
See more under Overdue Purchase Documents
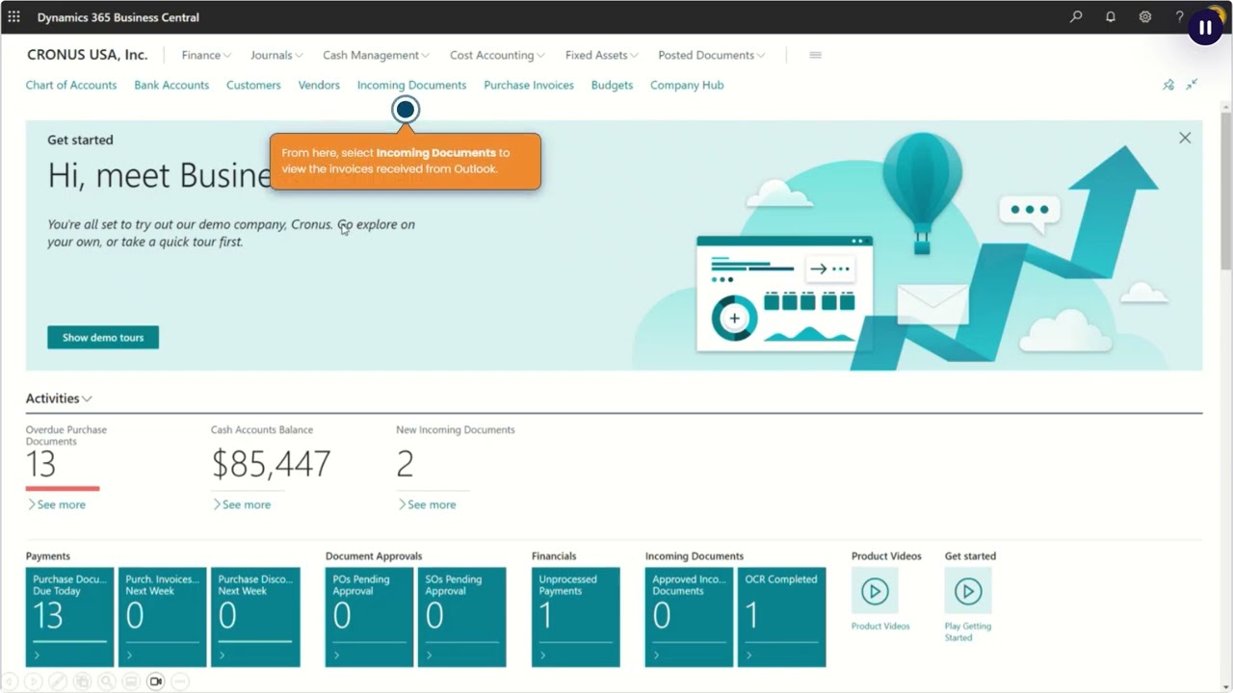point(56,504)
